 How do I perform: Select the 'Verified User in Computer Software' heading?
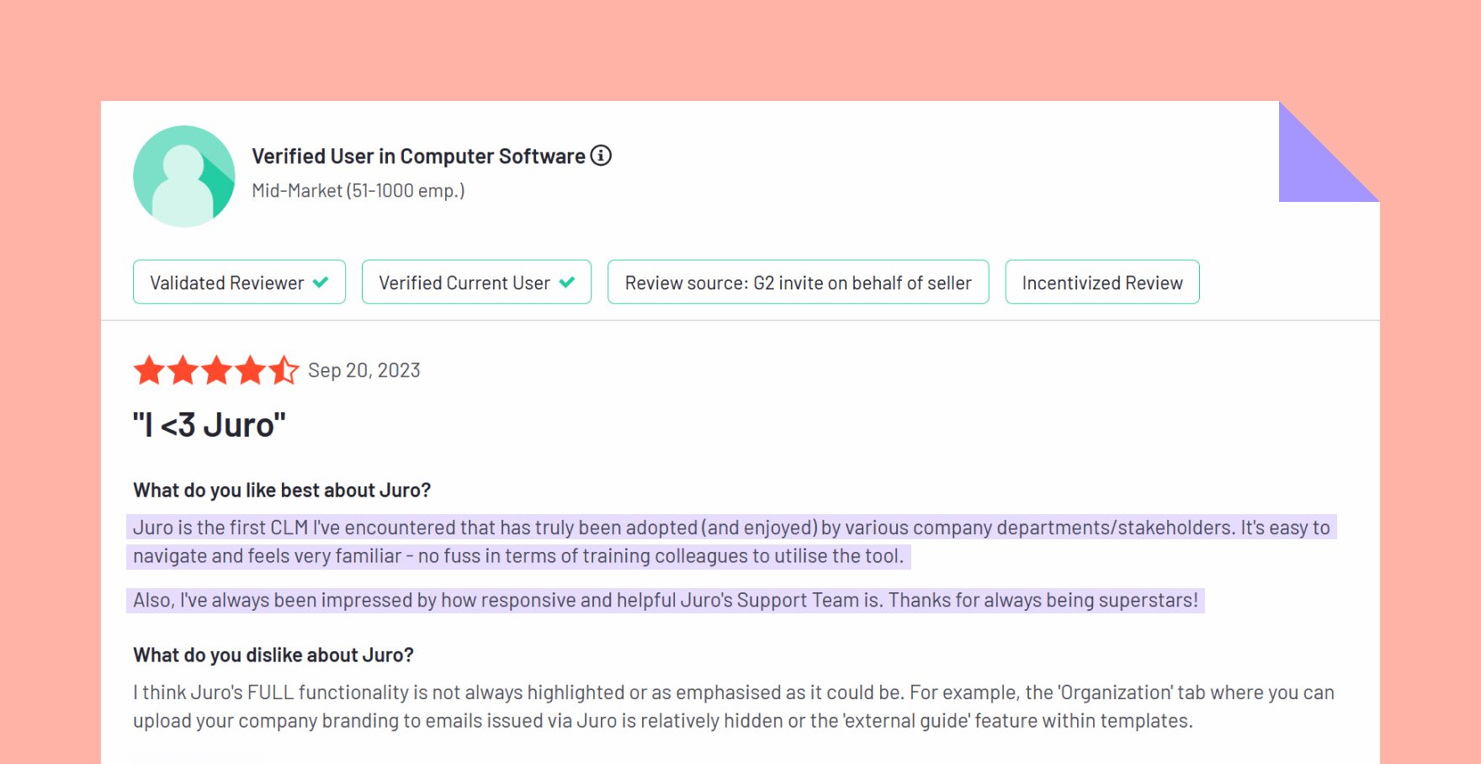pyautogui.click(x=418, y=156)
